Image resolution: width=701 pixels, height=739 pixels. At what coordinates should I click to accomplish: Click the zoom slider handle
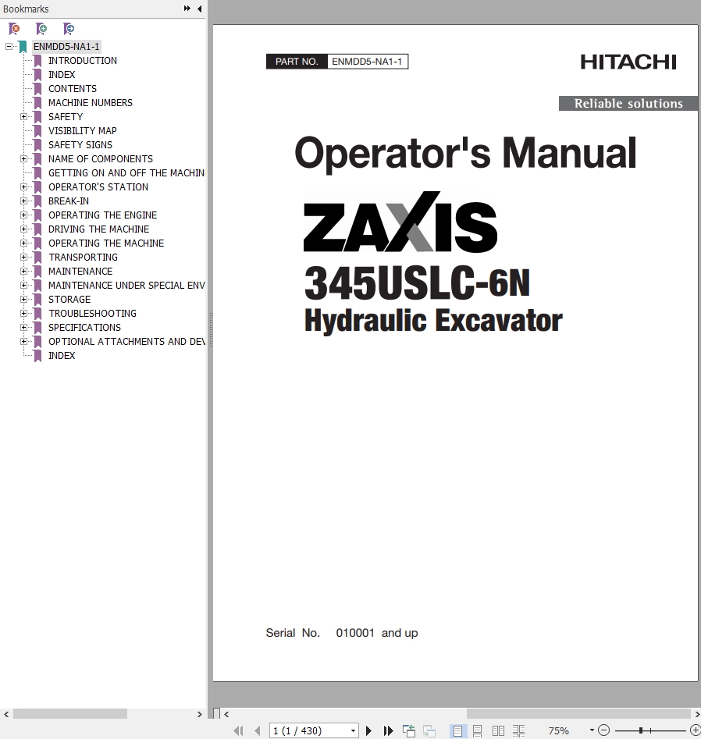(x=641, y=730)
